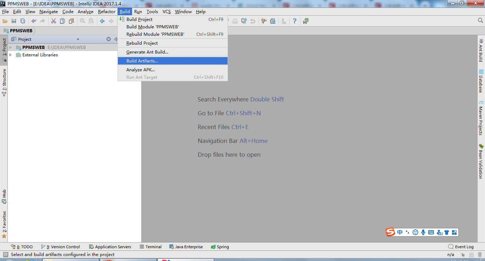Open the VCS menu

167,12
